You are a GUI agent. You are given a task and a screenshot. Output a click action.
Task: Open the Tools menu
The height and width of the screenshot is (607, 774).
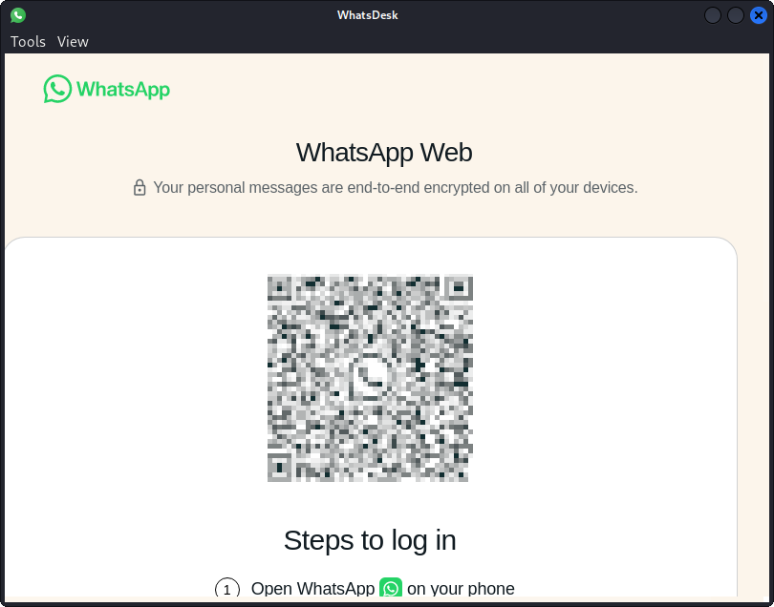pyautogui.click(x=28, y=41)
